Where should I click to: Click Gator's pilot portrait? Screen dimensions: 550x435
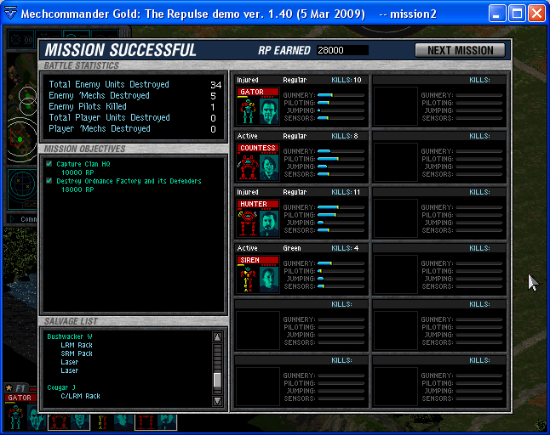[269, 111]
